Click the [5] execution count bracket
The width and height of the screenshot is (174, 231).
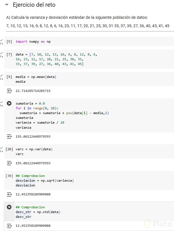(x=9, y=41)
